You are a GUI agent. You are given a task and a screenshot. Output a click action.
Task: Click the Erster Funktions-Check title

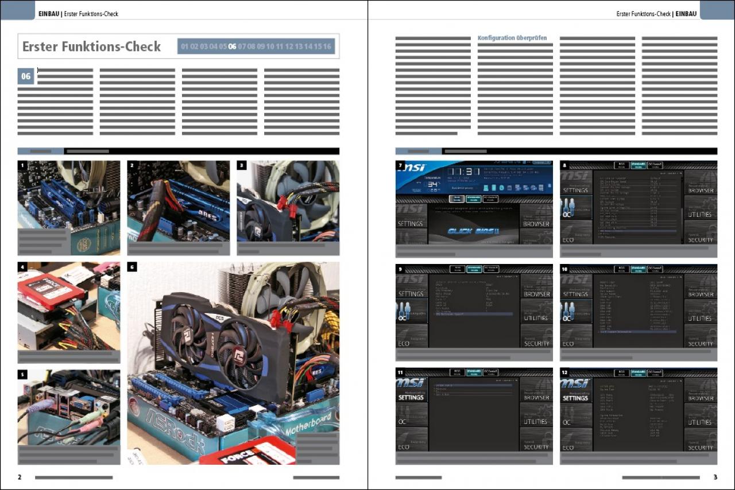92,47
